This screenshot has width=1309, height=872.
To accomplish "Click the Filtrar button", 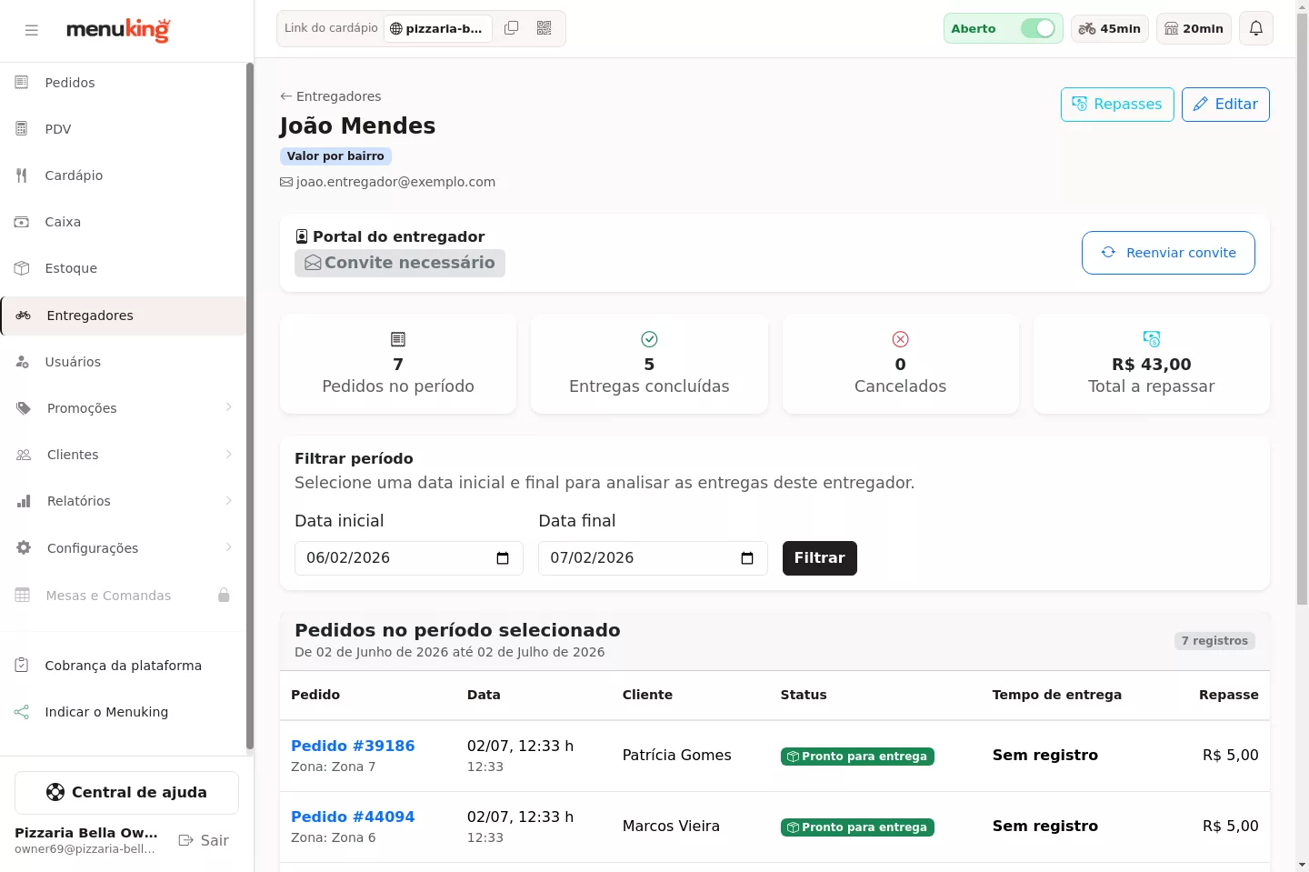I will 819,558.
